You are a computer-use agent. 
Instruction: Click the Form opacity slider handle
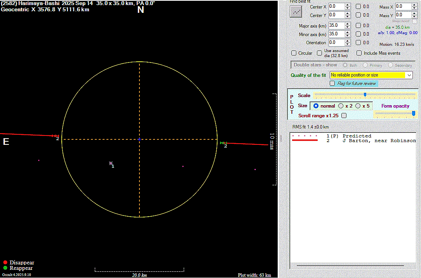[x=413, y=113]
